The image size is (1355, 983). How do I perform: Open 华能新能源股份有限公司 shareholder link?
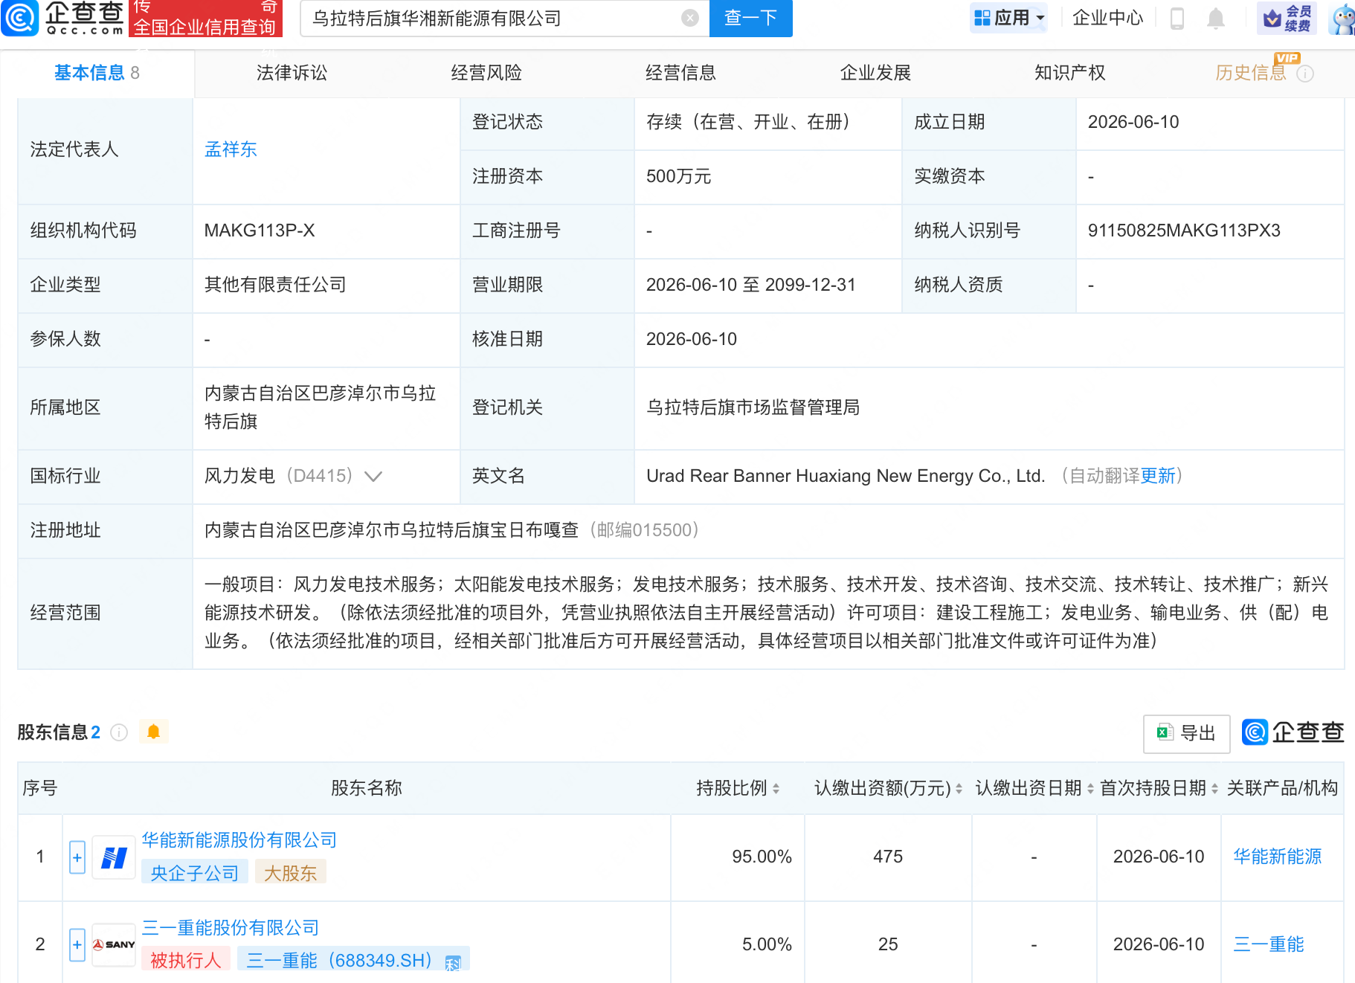pos(239,840)
